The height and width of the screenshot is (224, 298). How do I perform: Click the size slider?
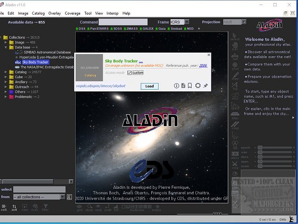pos(275,152)
